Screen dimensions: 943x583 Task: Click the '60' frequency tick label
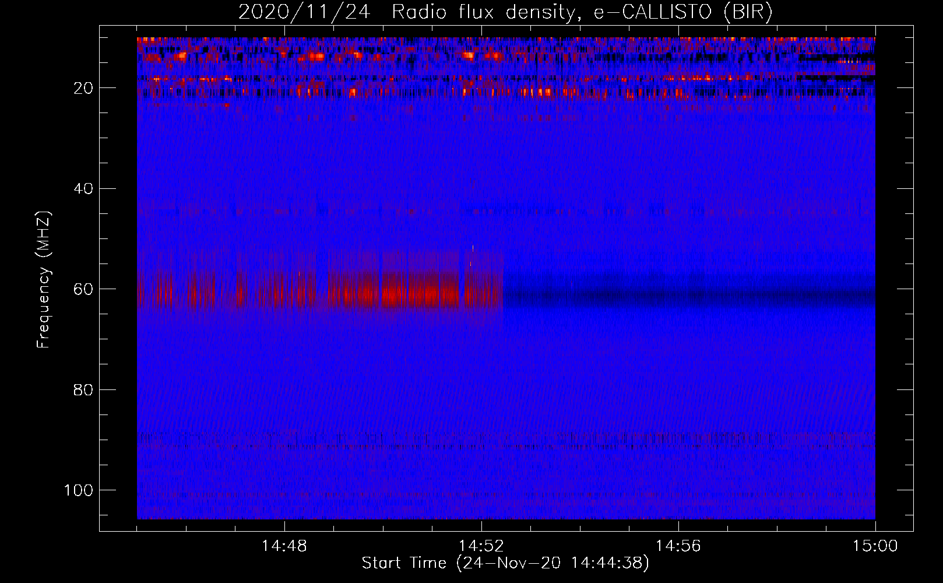[x=83, y=289]
